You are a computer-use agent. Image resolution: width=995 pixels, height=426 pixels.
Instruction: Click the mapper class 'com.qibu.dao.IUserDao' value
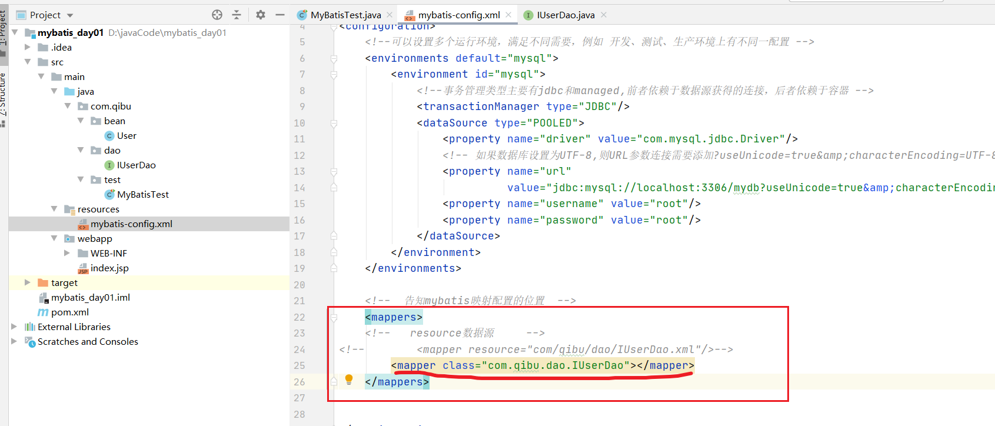click(555, 365)
